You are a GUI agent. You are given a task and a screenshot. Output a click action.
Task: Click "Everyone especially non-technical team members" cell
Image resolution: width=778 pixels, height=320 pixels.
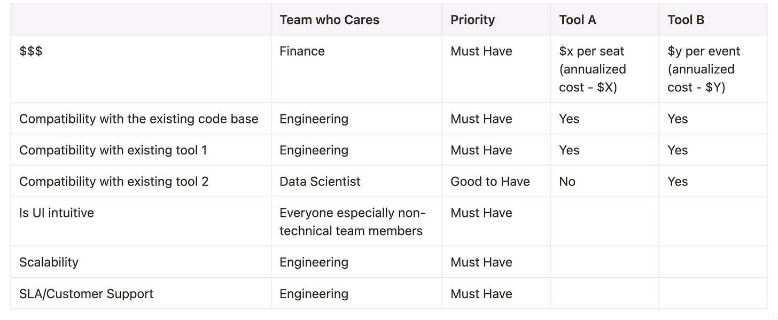[x=352, y=222]
